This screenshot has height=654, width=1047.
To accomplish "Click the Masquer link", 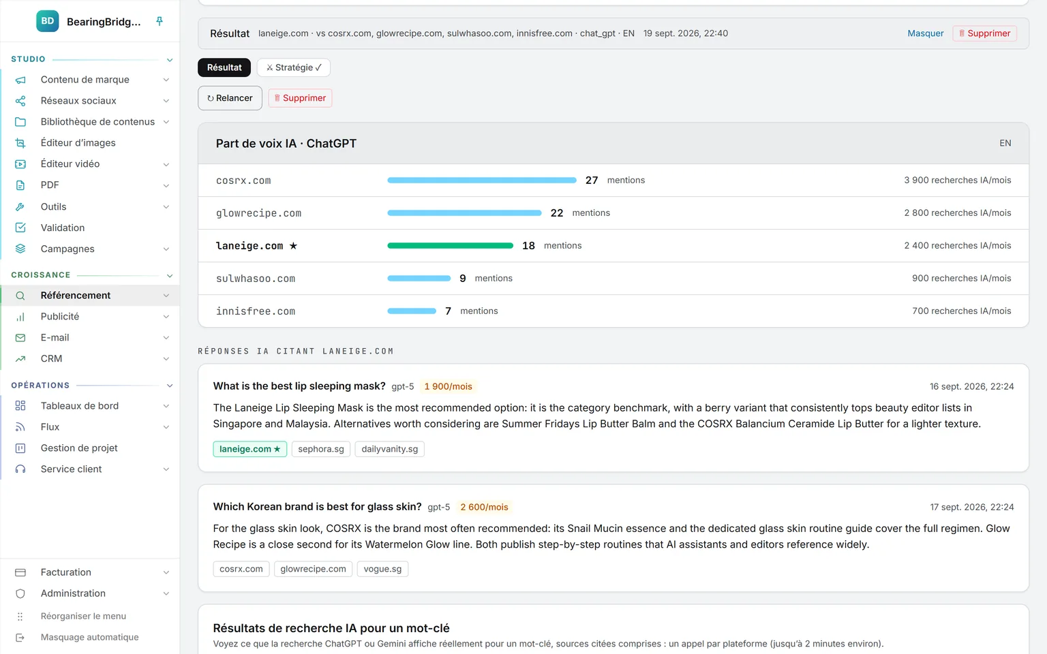I will [x=926, y=33].
